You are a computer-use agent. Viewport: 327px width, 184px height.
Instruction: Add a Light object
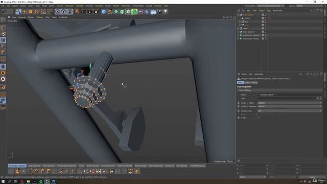(x=166, y=12)
